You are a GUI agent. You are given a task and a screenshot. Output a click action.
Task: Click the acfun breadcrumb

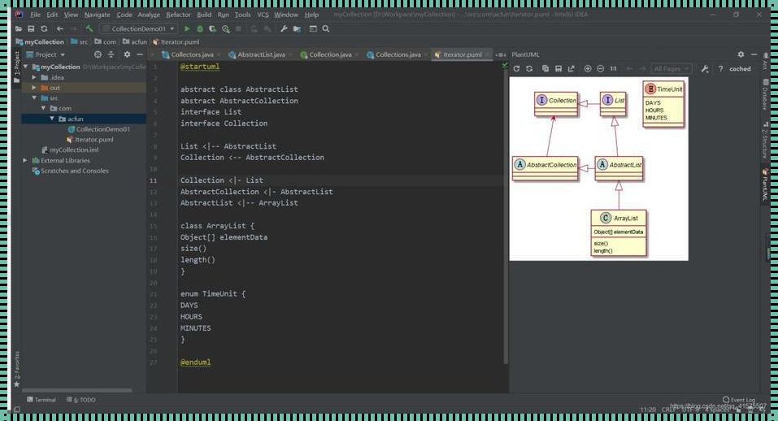tap(135, 41)
